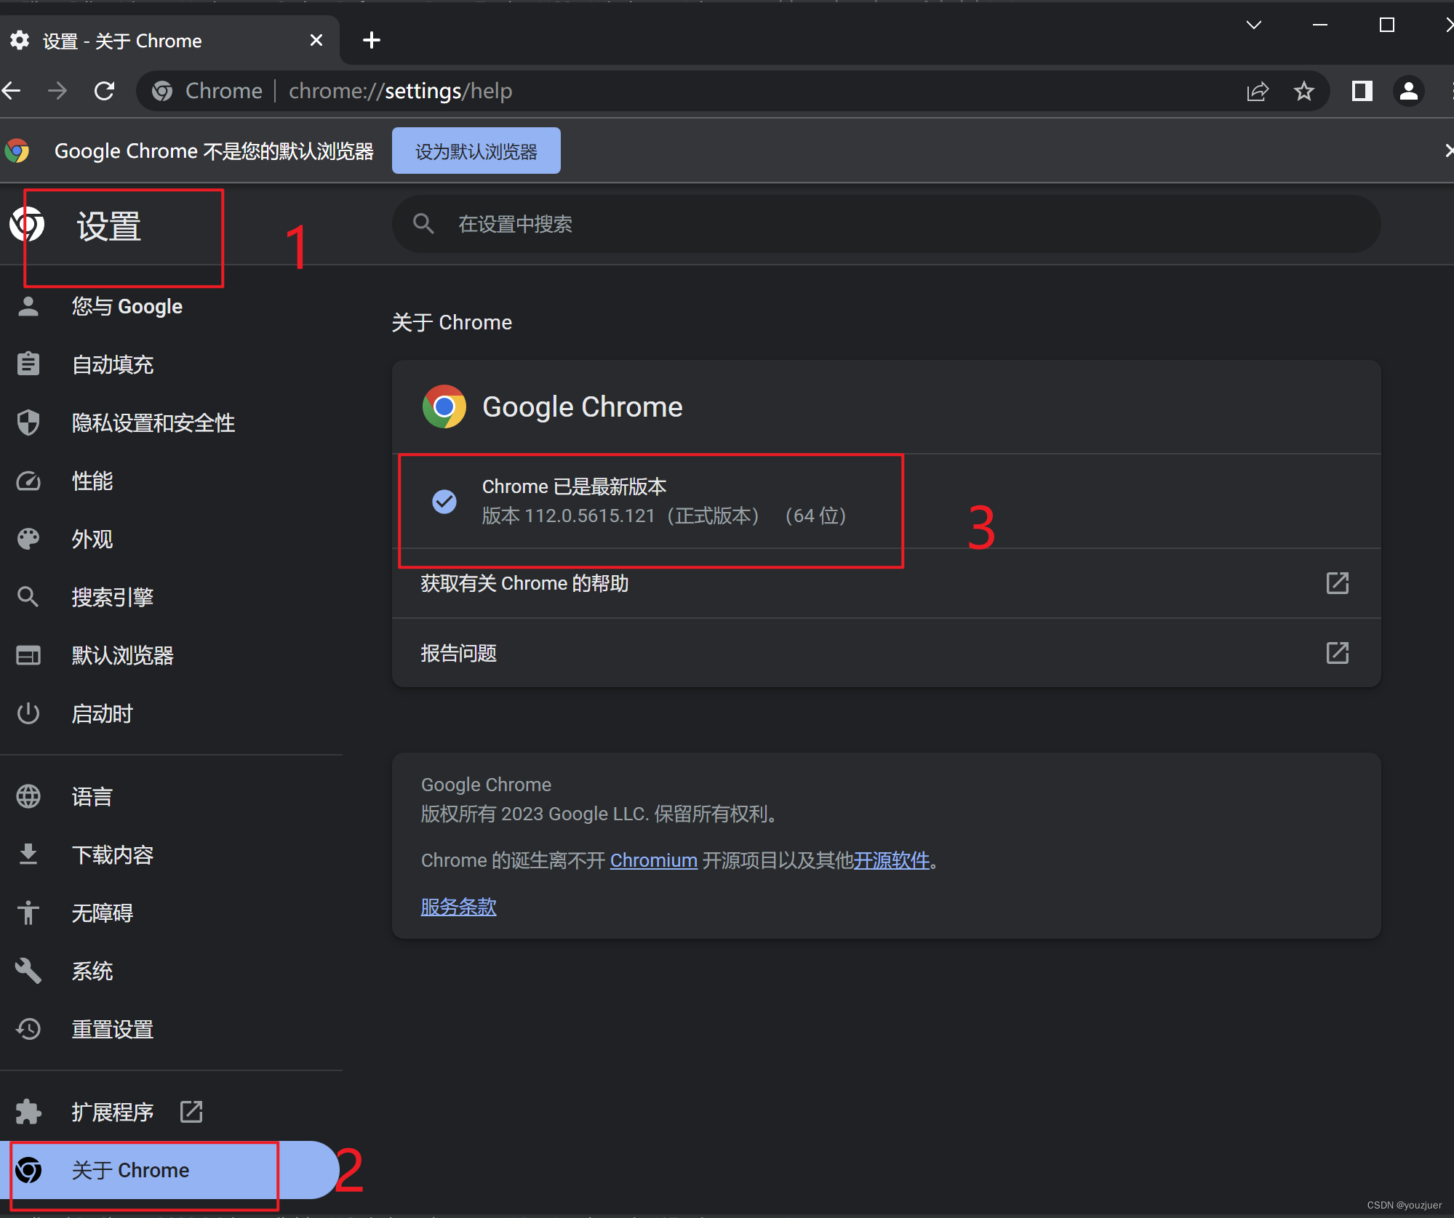This screenshot has height=1218, width=1454.
Task: Open the user profile avatar
Action: (1408, 91)
